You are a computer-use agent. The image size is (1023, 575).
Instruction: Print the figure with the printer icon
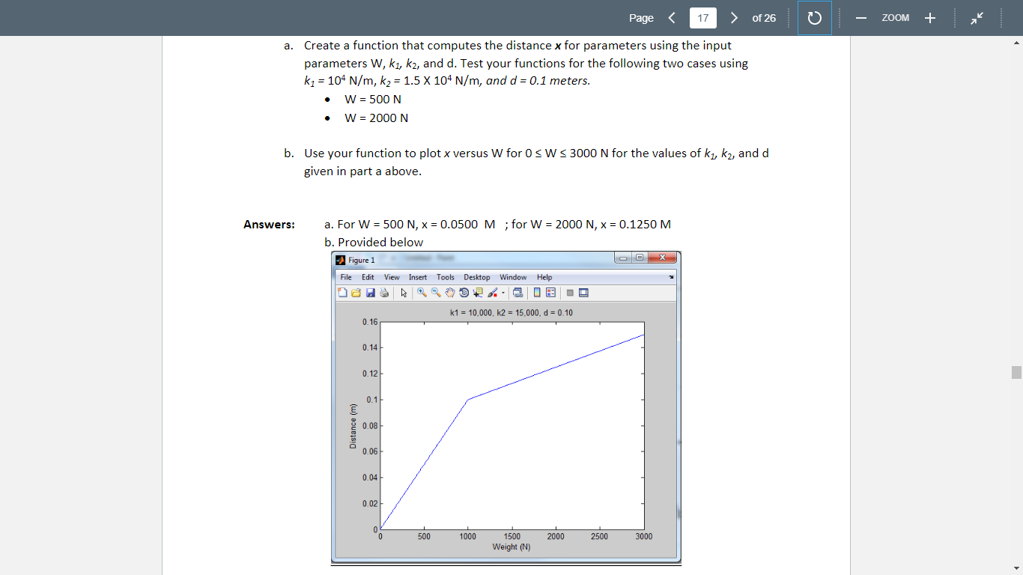(x=383, y=292)
